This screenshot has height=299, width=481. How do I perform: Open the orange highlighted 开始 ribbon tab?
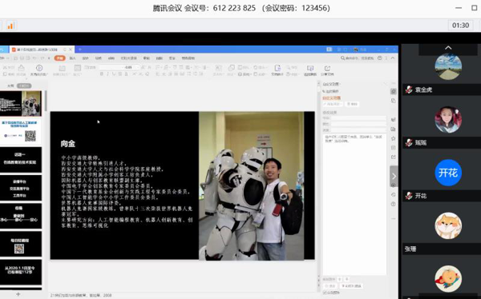point(59,58)
